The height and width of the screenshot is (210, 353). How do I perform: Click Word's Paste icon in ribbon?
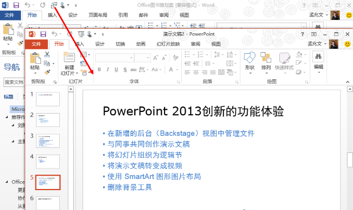click(x=8, y=30)
